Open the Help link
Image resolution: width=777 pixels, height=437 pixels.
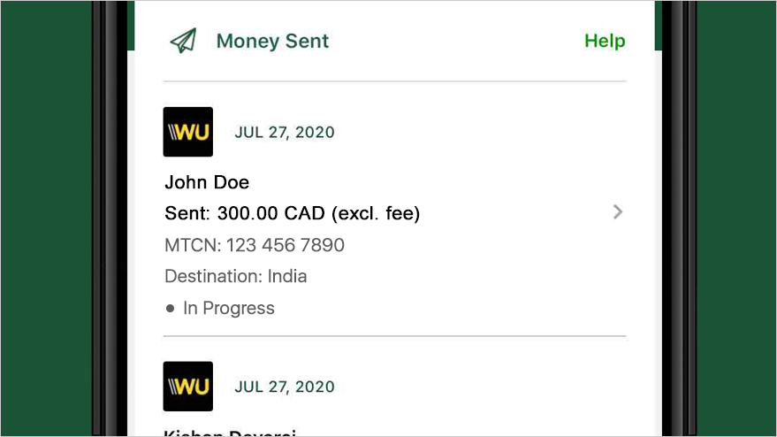point(605,41)
